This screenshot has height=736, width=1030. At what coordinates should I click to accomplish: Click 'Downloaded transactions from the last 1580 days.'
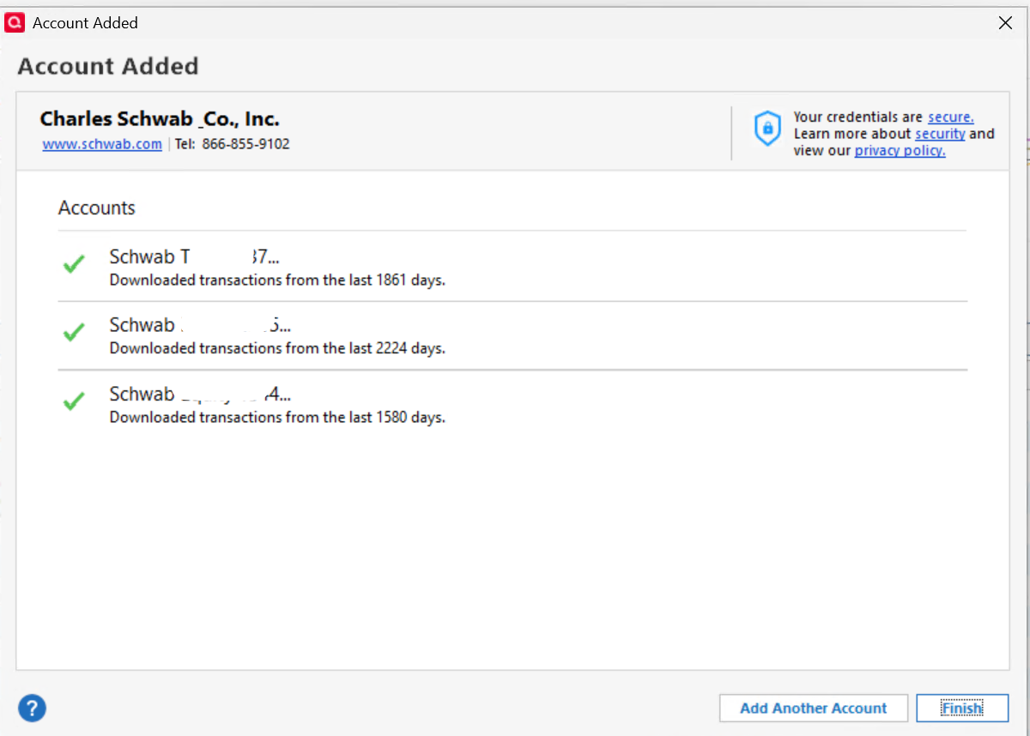[x=277, y=418]
